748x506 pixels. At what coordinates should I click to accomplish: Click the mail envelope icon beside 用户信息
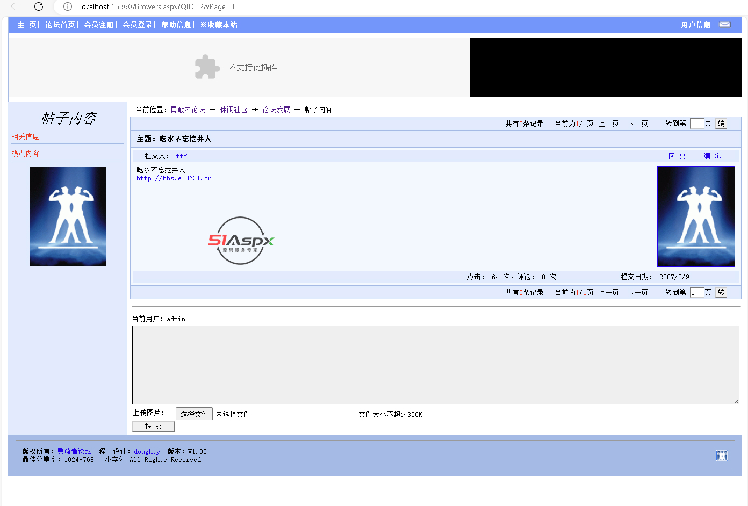725,24
